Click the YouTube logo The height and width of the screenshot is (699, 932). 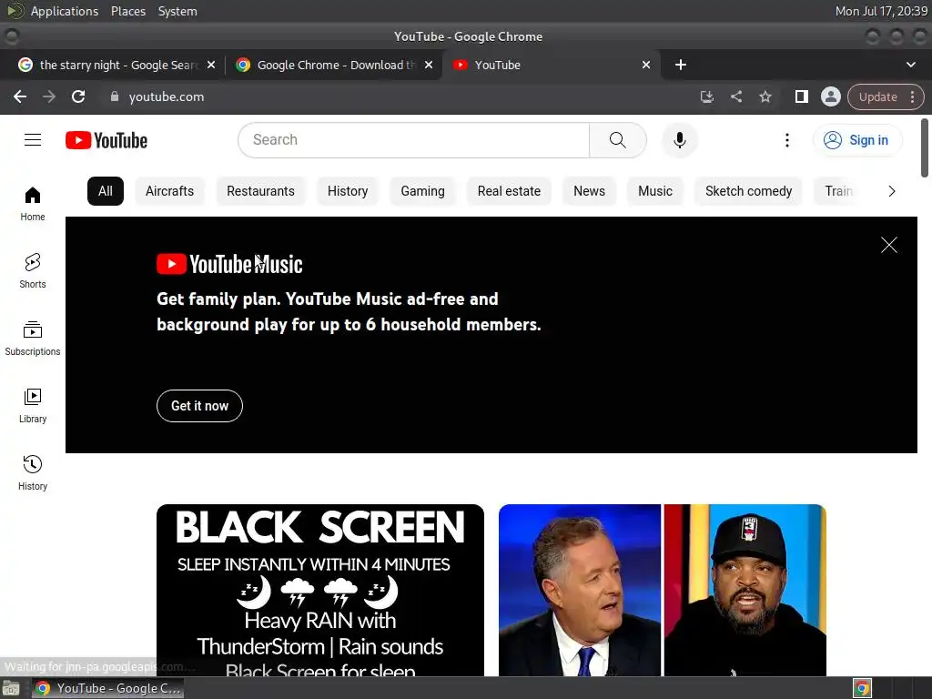[106, 140]
